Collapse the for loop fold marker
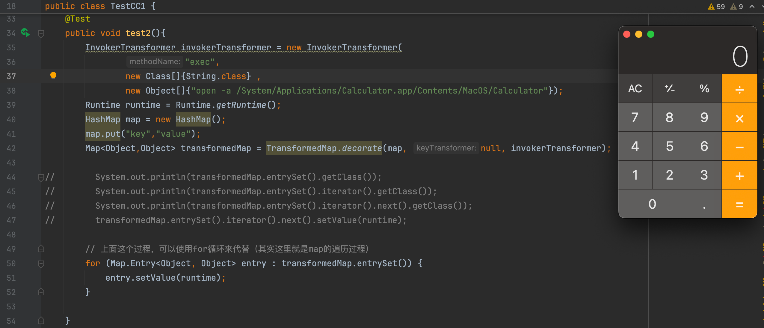Viewport: 764px width, 328px height. [x=41, y=264]
